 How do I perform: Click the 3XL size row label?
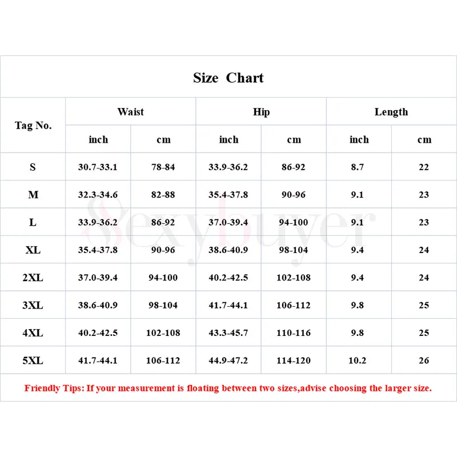[33, 305]
